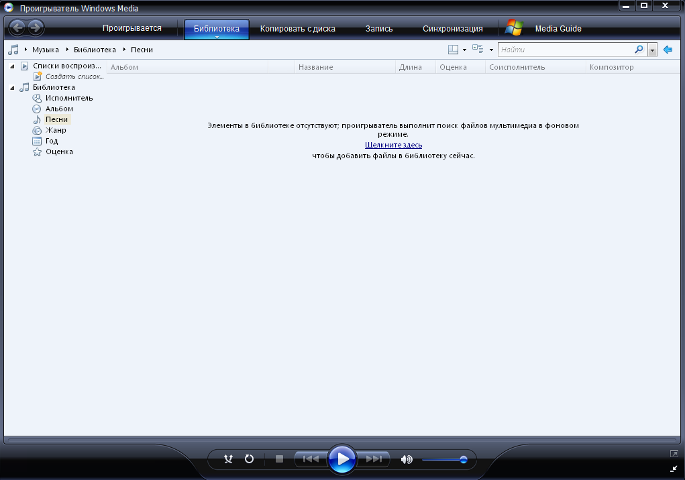Screen dimensions: 685x480
Task: Adjust the volume slider
Action: pyautogui.click(x=444, y=459)
